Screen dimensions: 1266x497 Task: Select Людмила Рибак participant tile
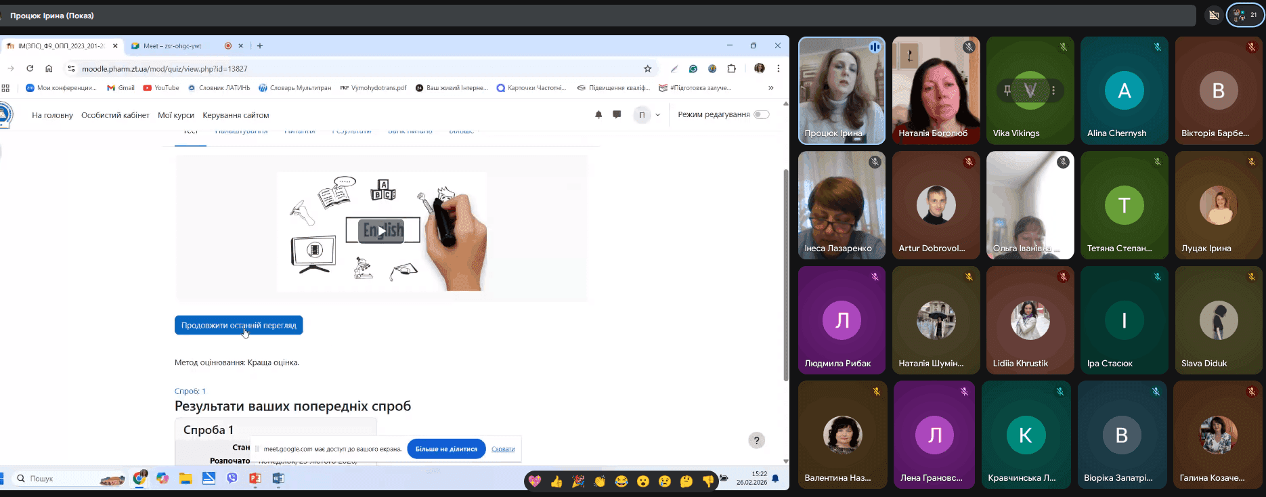[842, 320]
